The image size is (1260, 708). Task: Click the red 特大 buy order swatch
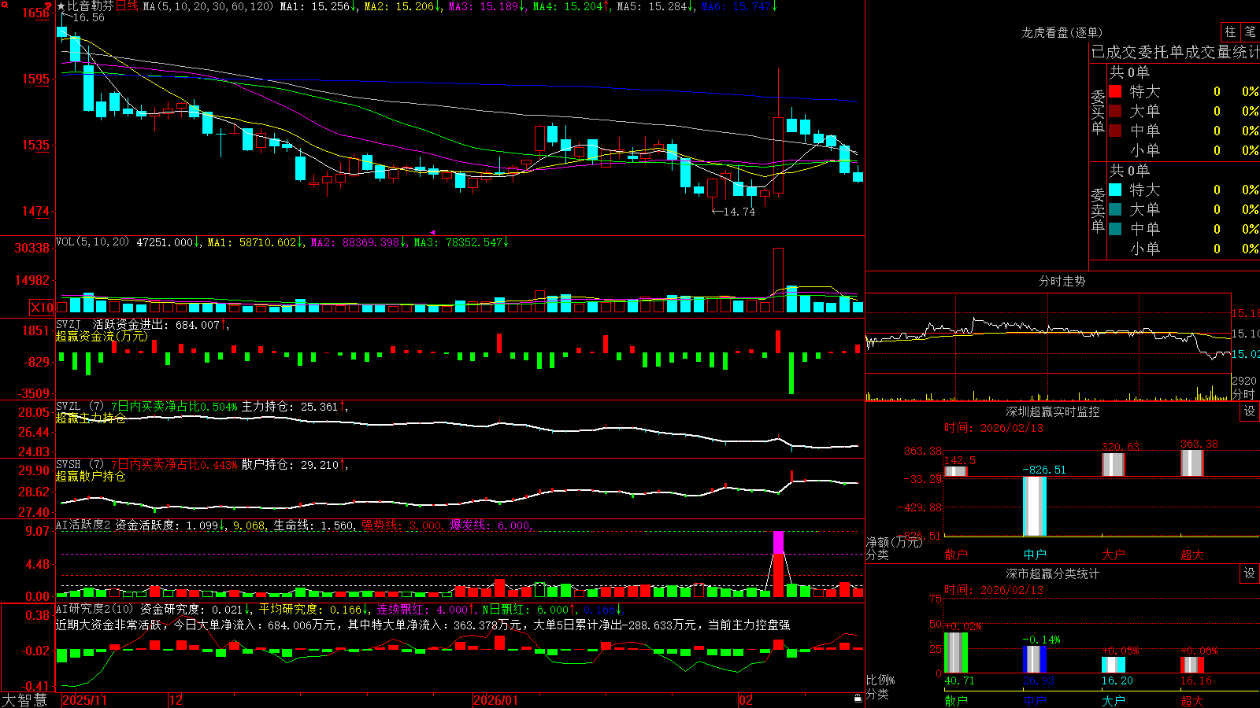tap(1115, 91)
